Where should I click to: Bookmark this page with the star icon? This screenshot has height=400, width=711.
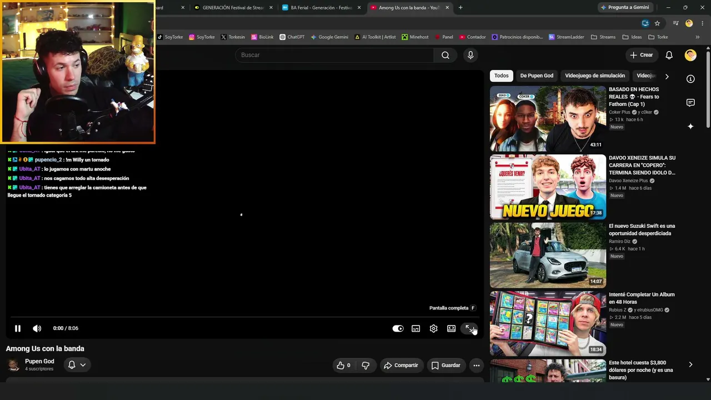coord(657,23)
